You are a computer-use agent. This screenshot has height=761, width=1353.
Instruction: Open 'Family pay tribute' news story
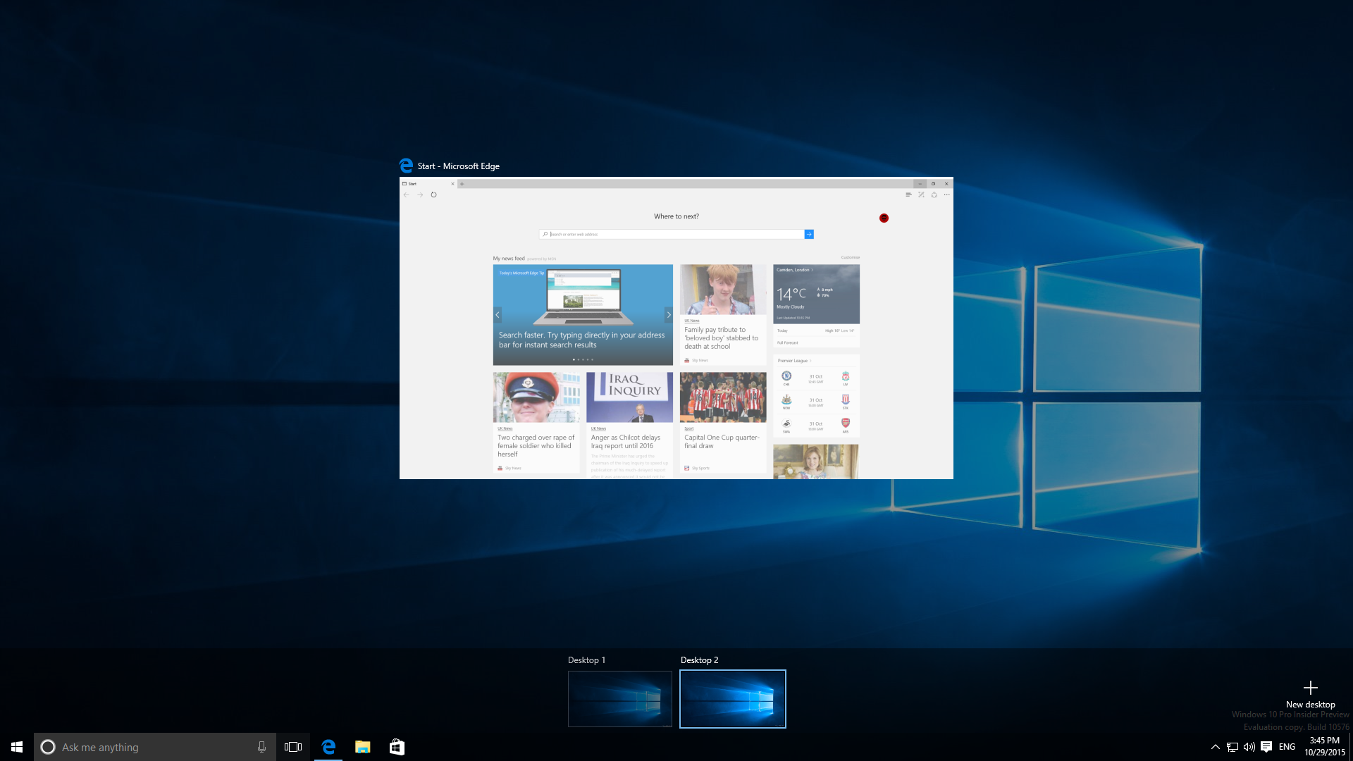723,315
